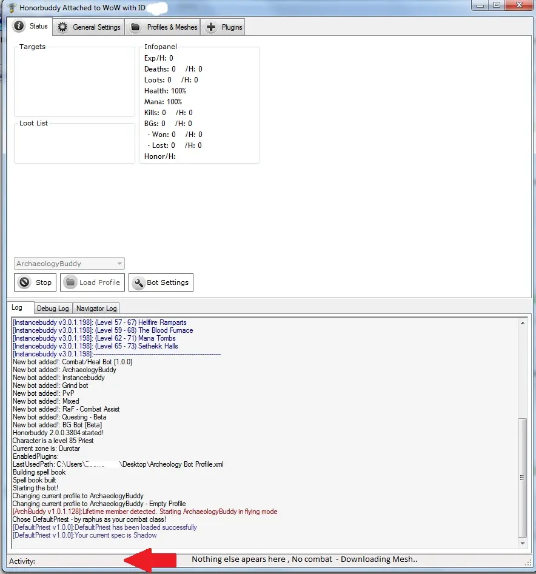
Task: Switch to the Debug Log tab
Action: tap(54, 309)
